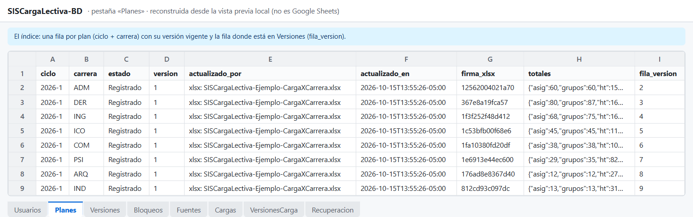Open the Versiones tab
The width and height of the screenshot is (693, 217).
tap(105, 210)
